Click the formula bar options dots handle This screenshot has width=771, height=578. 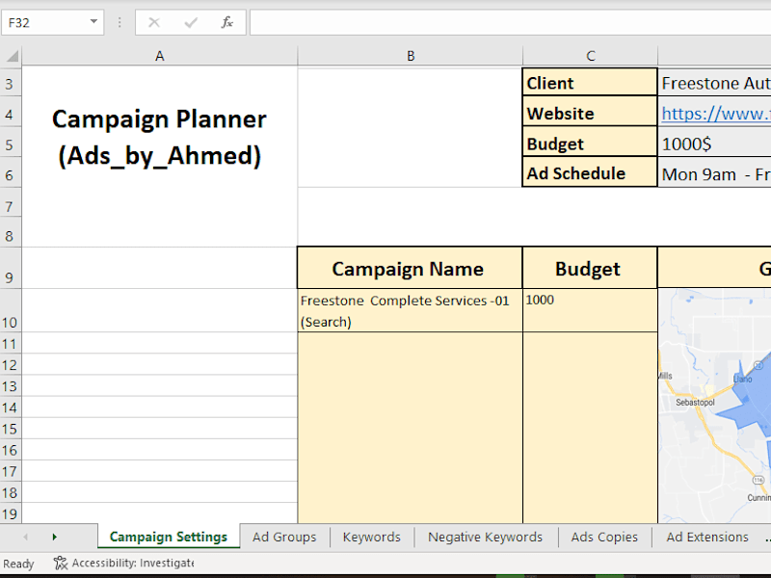tap(120, 22)
